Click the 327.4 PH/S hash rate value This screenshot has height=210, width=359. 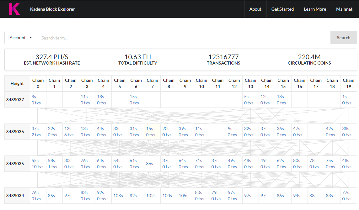(52, 57)
